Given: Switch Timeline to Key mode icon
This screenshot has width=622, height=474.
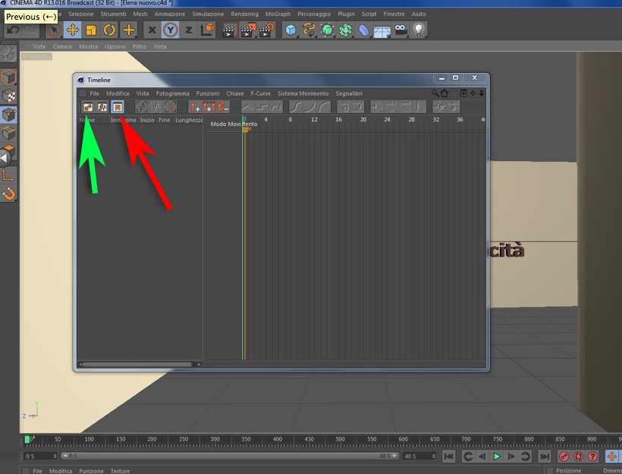Looking at the screenshot, I should (x=88, y=107).
